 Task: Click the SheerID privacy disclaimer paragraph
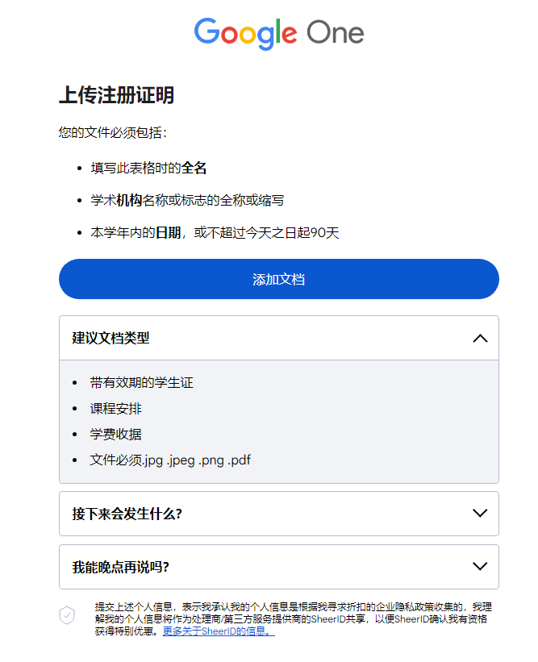click(x=293, y=619)
